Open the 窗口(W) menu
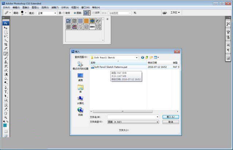Image resolution: width=233 pixels, height=150 pixels. click(86, 7)
